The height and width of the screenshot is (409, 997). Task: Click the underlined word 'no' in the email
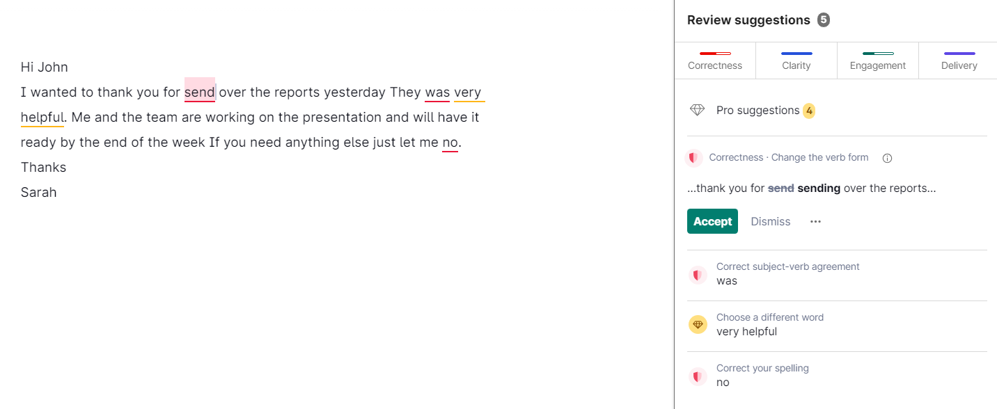(x=450, y=143)
